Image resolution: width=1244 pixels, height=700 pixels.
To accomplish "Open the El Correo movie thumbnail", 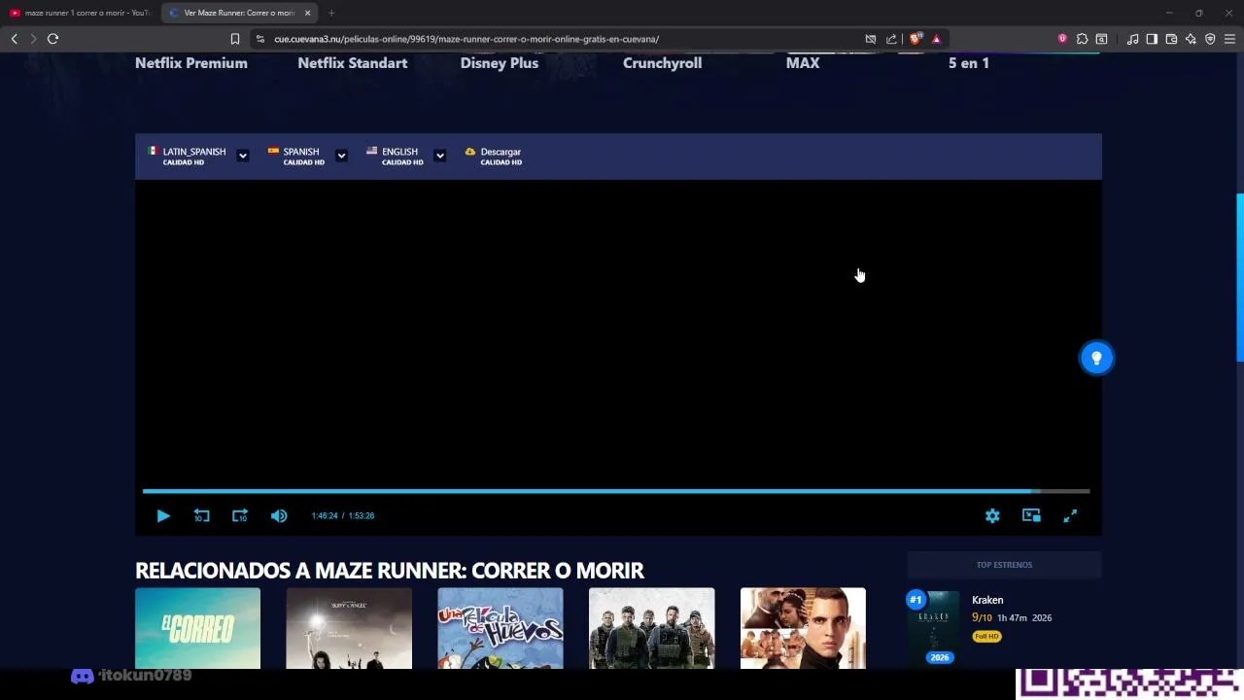I will coord(197,628).
